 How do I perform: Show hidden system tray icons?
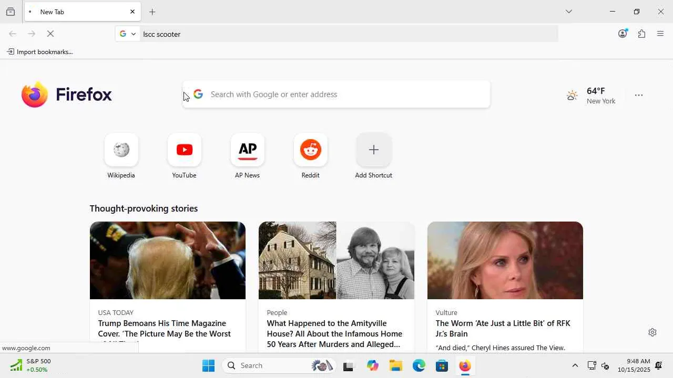tap(575, 365)
